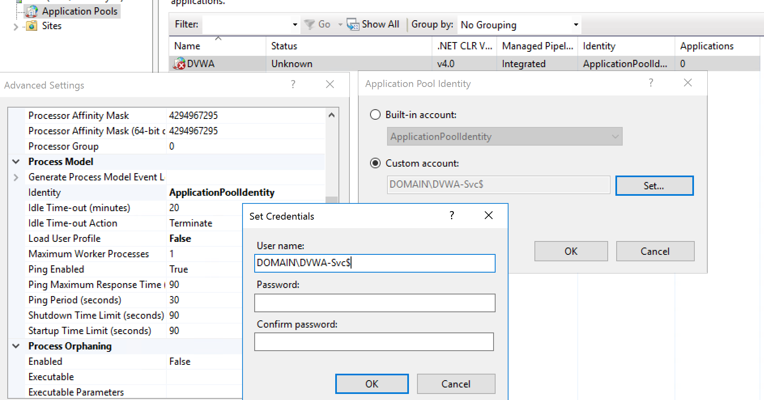This screenshot has width=764, height=400.
Task: Select the Executable Parameters row
Action: [134, 392]
